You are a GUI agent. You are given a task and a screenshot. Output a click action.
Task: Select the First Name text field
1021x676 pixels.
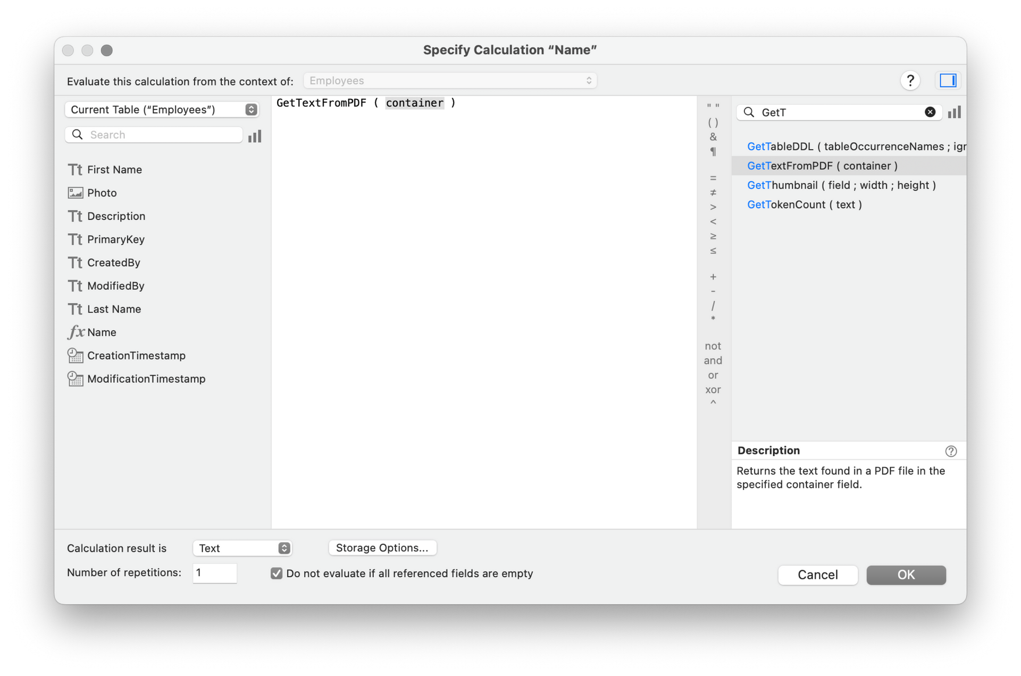(x=105, y=169)
